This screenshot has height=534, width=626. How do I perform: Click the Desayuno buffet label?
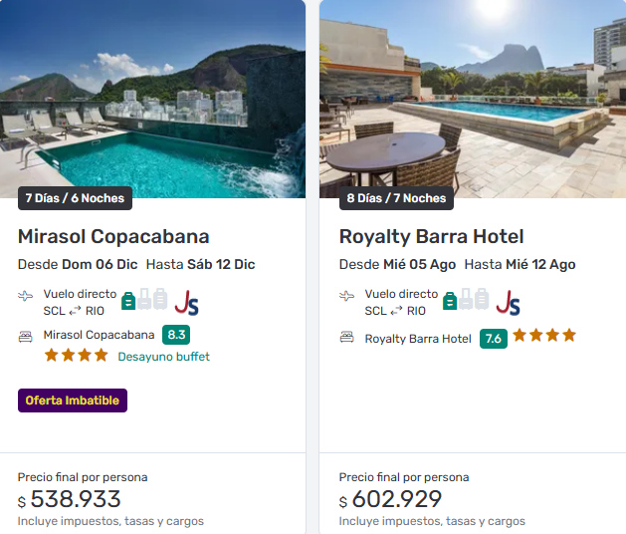pyautogui.click(x=163, y=356)
